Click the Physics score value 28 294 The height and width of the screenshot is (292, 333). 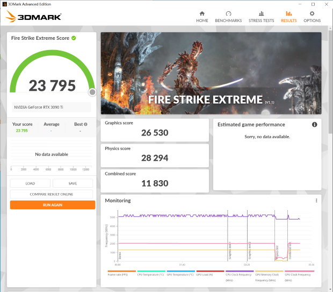pyautogui.click(x=155, y=158)
